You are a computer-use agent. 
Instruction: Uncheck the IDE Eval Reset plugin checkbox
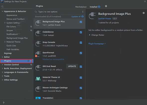81,67
